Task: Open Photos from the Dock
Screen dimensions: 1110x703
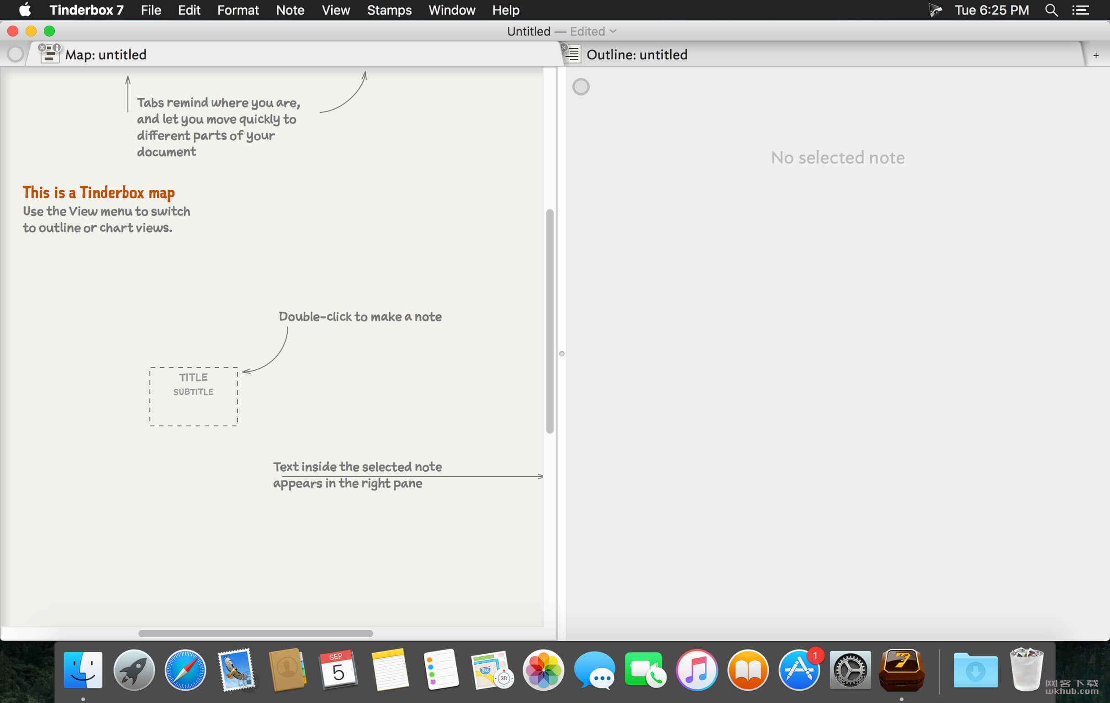Action: click(x=544, y=670)
